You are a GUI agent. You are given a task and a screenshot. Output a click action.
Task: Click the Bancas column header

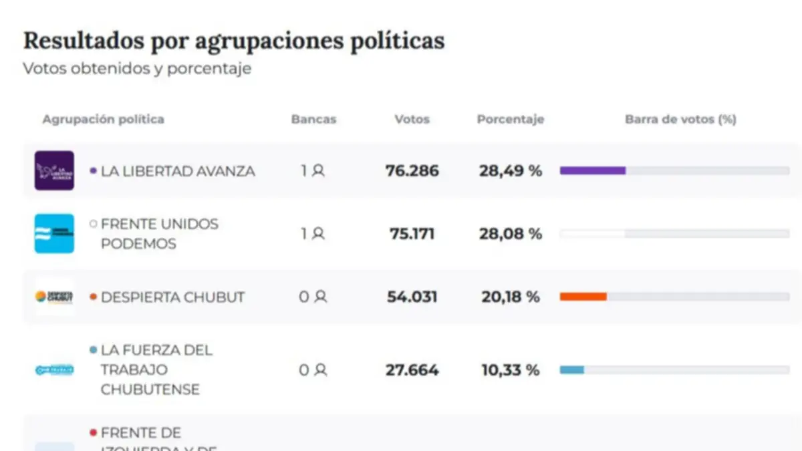[313, 120]
